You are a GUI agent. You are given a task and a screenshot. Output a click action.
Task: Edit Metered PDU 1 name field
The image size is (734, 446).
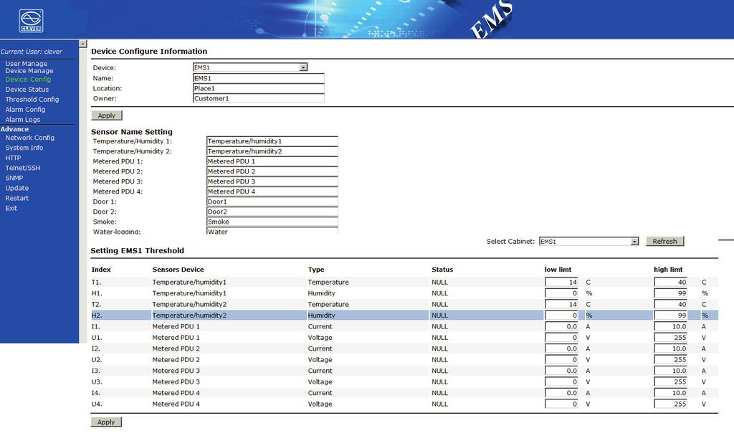click(272, 161)
